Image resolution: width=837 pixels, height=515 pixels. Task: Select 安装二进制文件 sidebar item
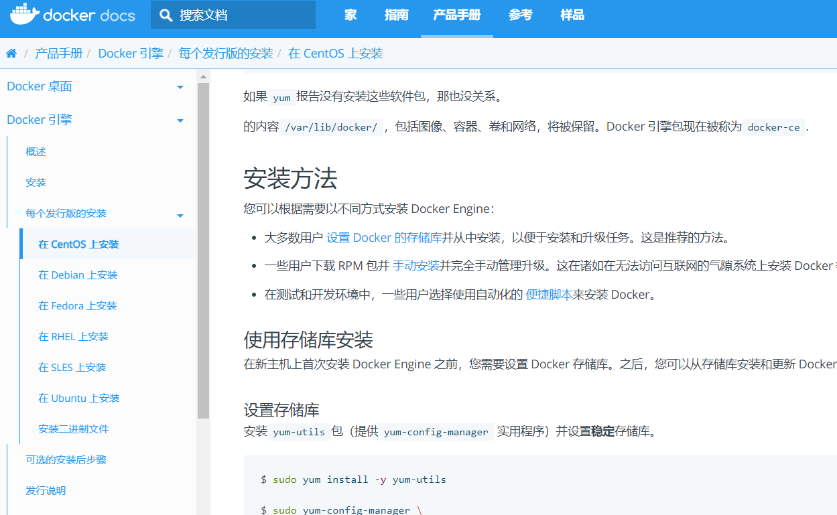click(x=74, y=429)
